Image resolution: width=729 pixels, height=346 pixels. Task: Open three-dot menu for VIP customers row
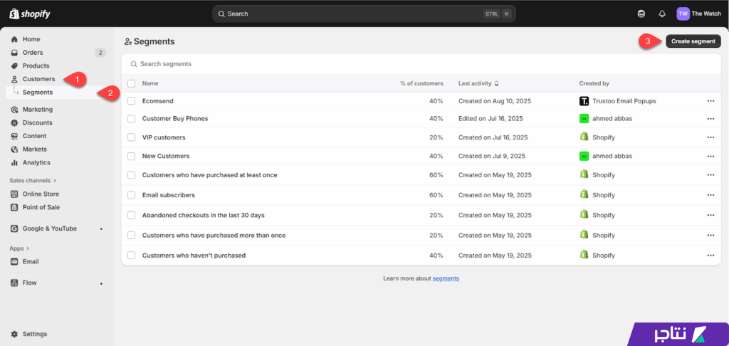click(710, 137)
